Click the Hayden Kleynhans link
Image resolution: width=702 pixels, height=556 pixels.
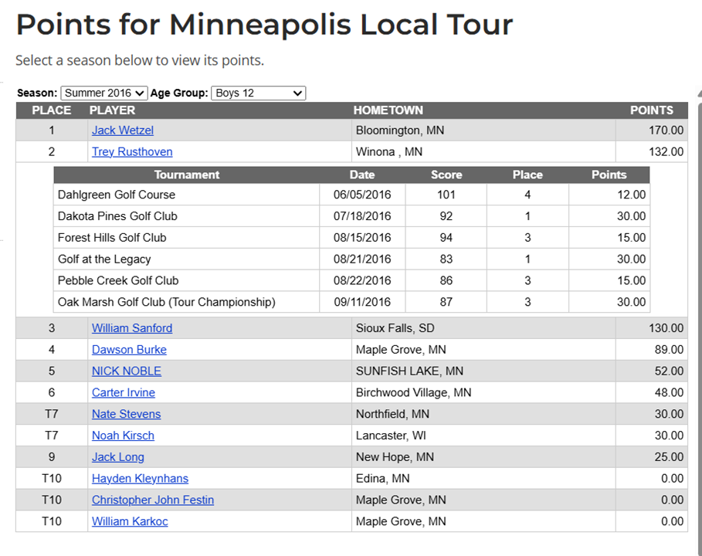pyautogui.click(x=140, y=479)
